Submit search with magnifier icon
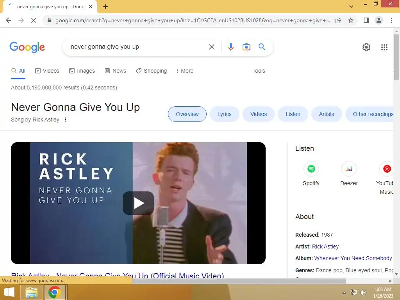 (x=262, y=47)
